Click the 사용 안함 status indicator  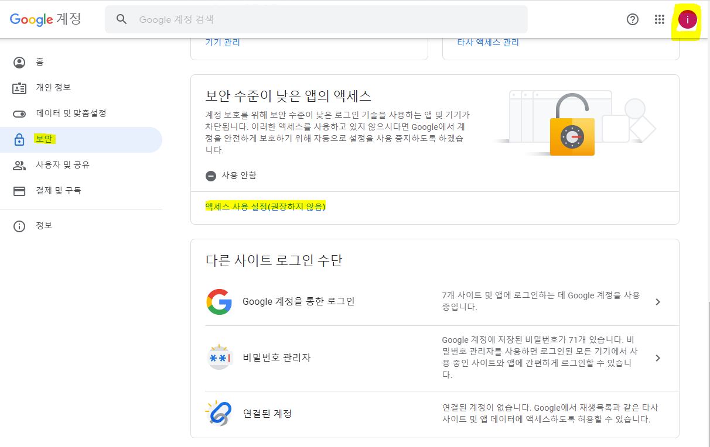(231, 176)
